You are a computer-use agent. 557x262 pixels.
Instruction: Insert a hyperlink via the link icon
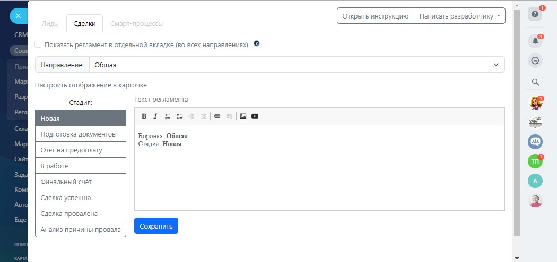click(x=217, y=116)
